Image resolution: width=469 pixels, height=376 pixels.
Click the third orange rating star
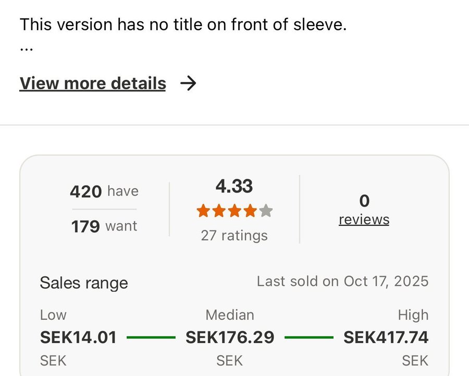click(234, 211)
